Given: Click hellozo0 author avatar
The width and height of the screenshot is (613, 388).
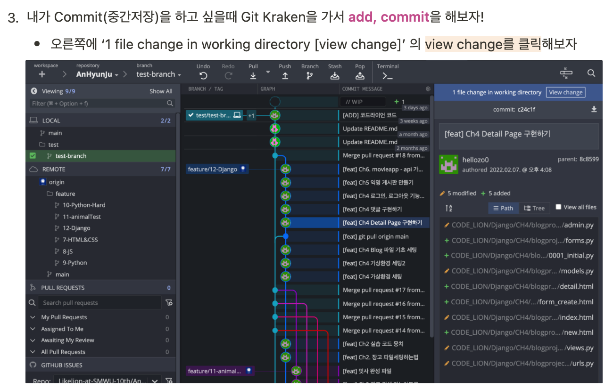Looking at the screenshot, I should [448, 164].
